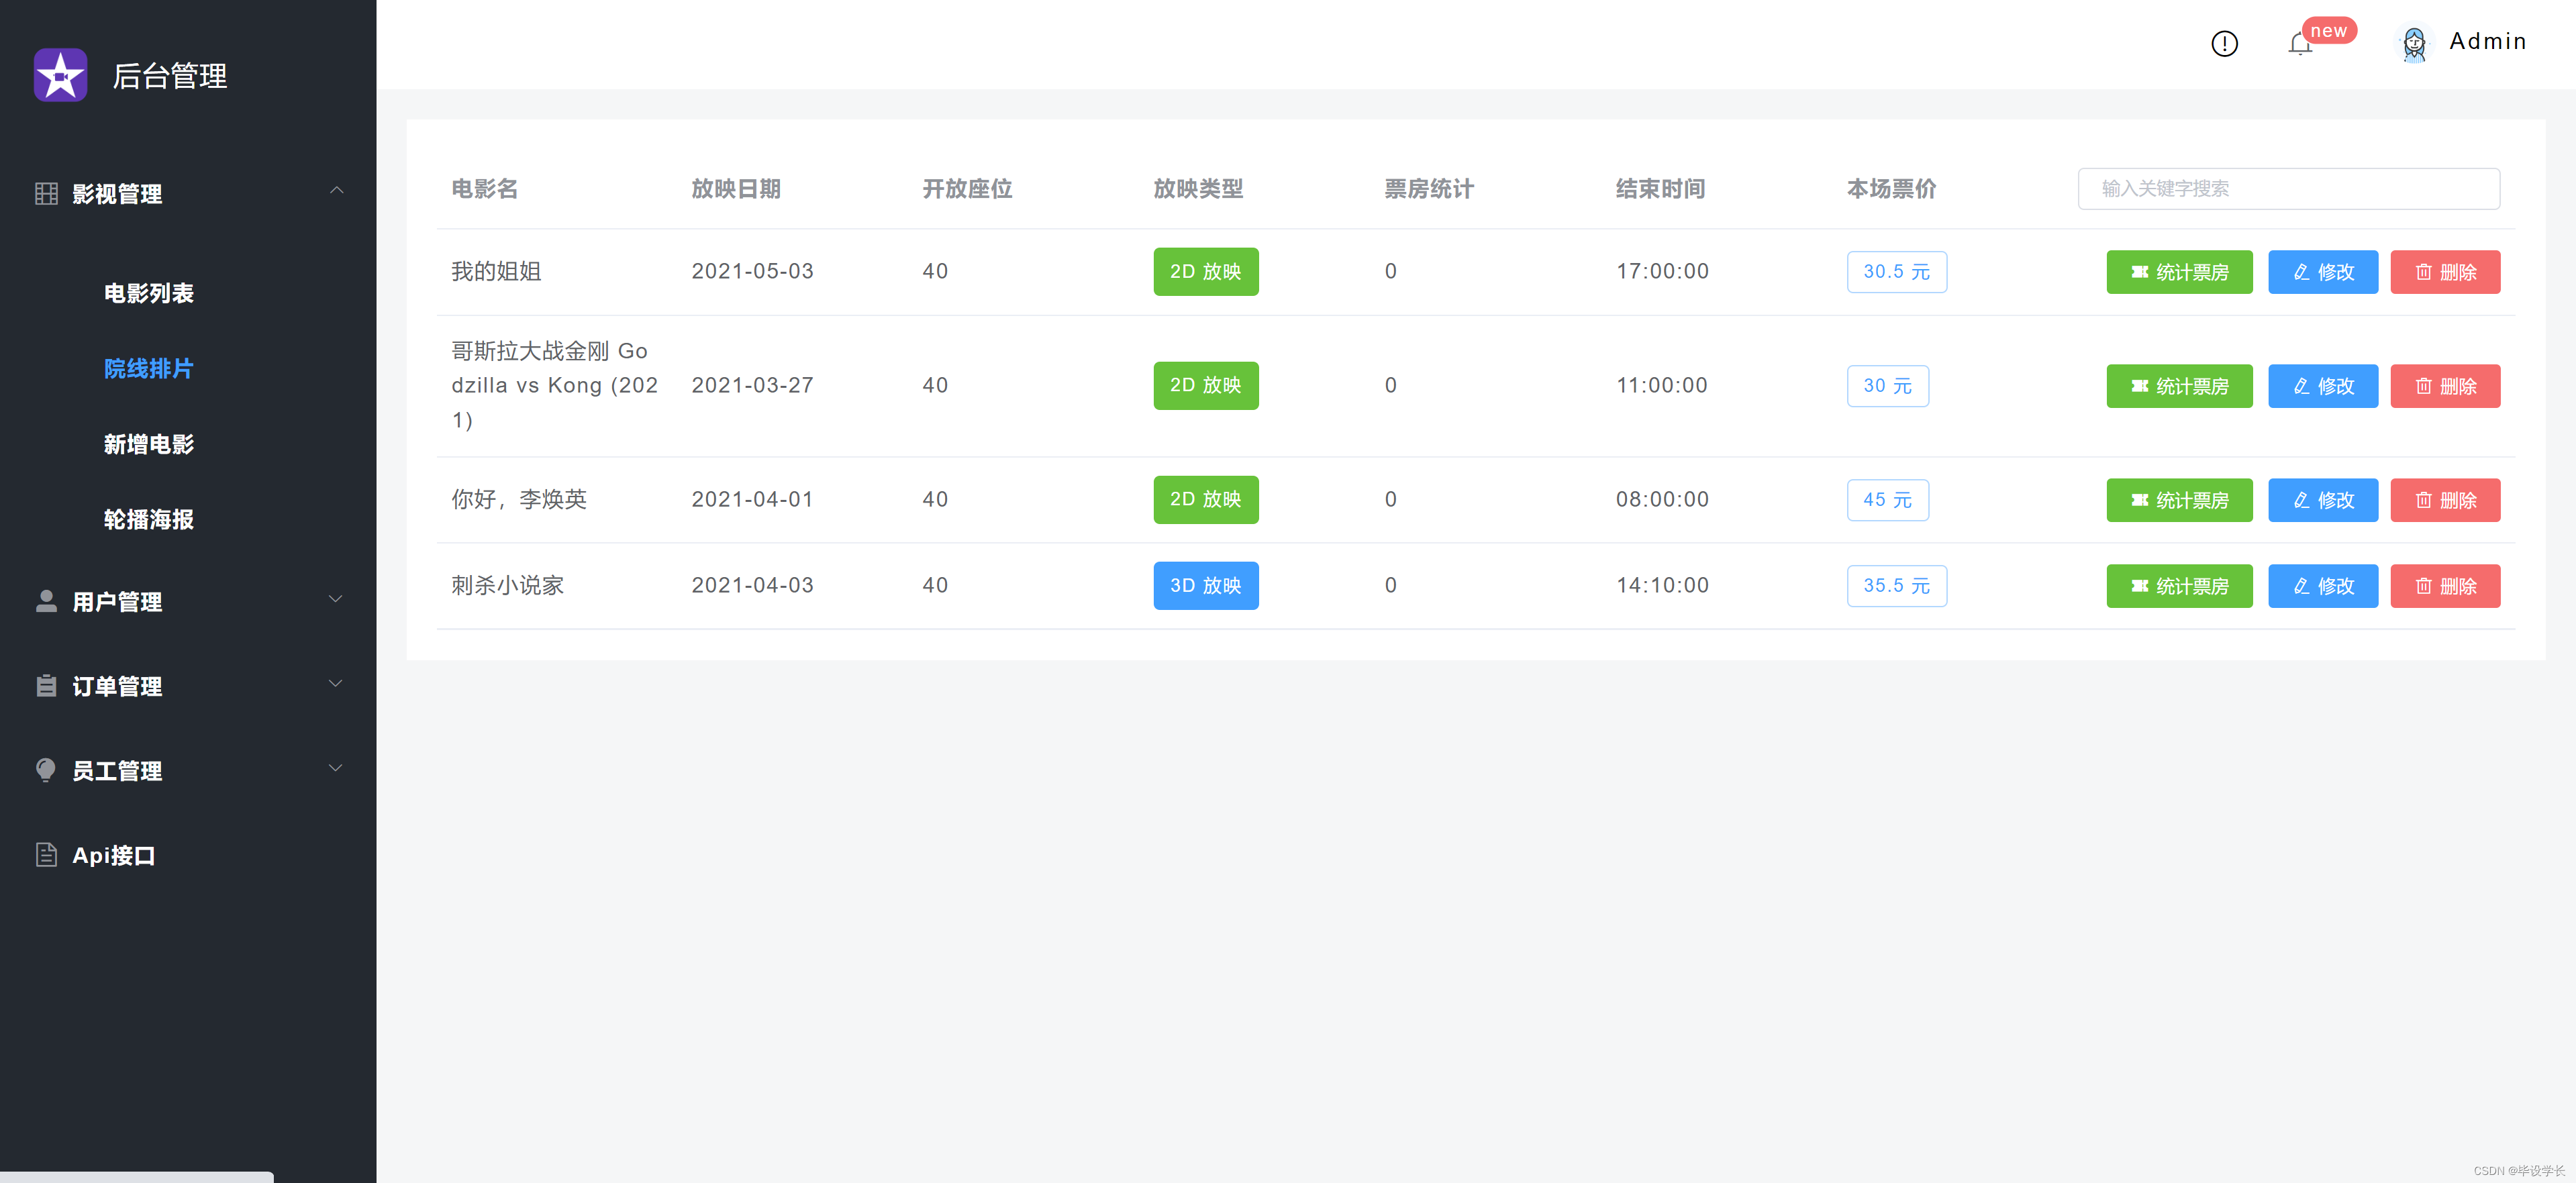
Task: Expand the 用户管理 submenu chevron
Action: (336, 599)
